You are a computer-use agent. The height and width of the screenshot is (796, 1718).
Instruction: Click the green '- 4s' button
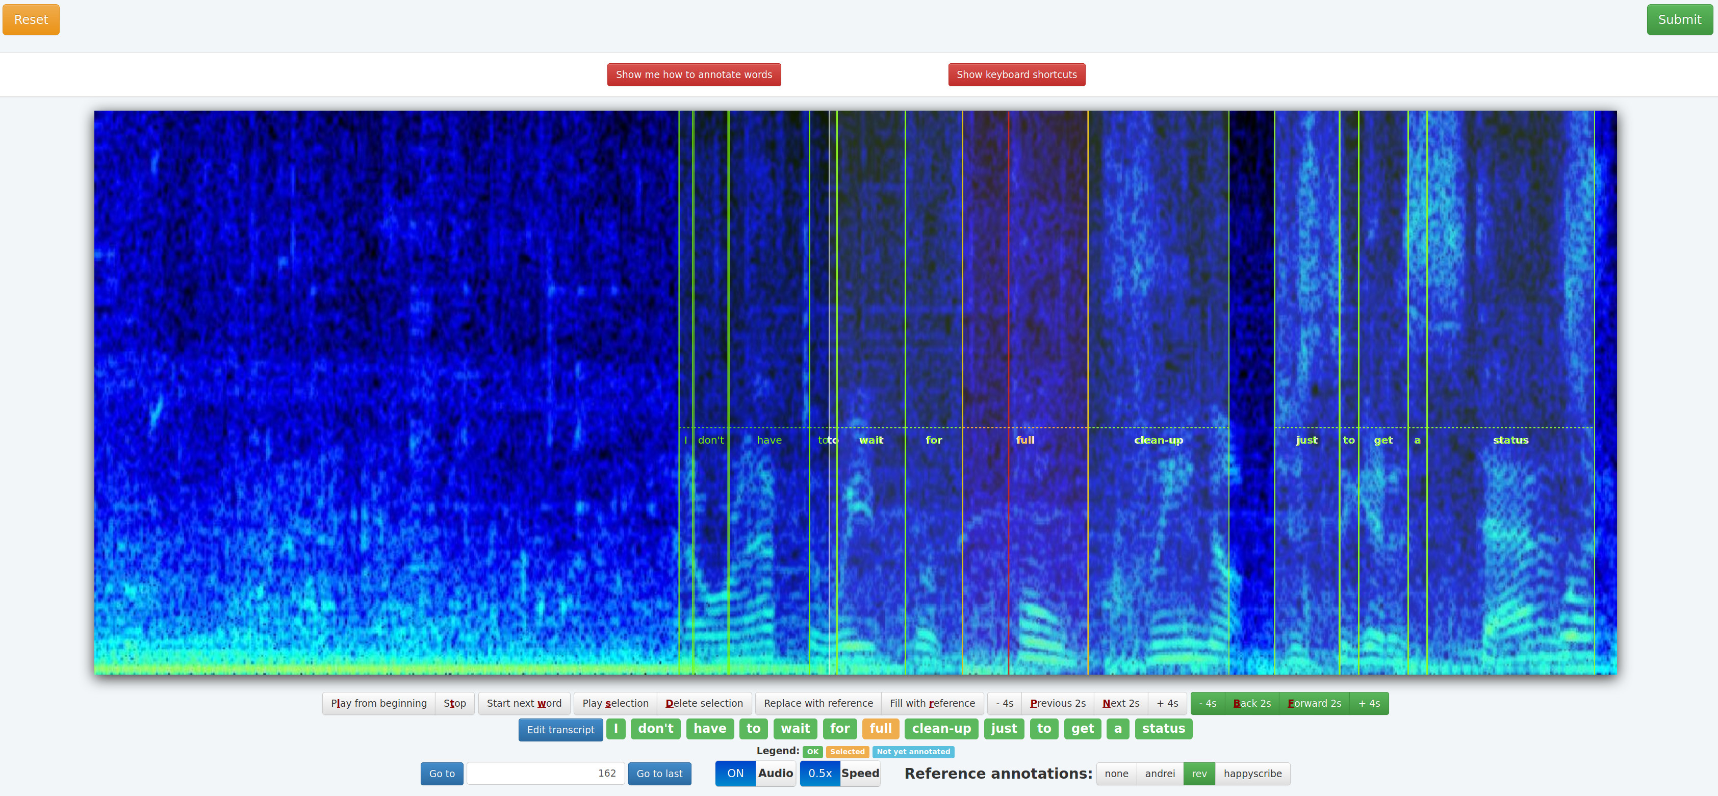[x=1207, y=703]
